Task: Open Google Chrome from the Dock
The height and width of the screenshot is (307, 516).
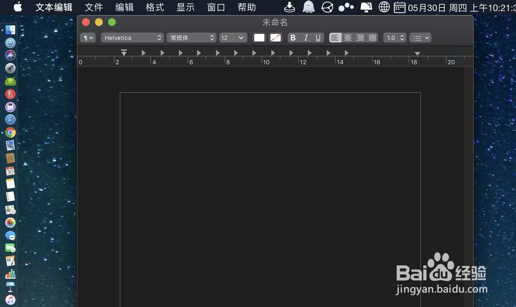Action: [x=10, y=133]
